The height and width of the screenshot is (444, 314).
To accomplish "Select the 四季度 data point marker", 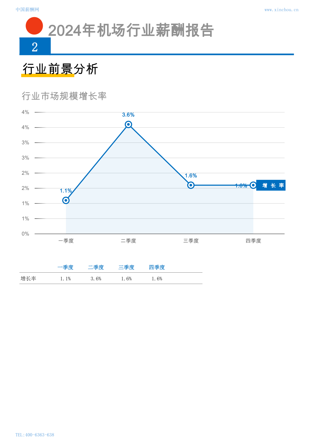I will 253,185.
